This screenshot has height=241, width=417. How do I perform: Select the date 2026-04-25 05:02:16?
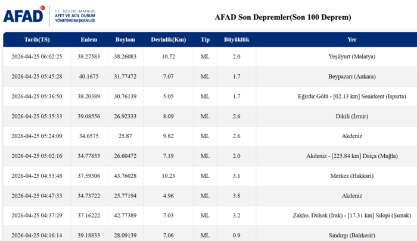pyautogui.click(x=37, y=156)
